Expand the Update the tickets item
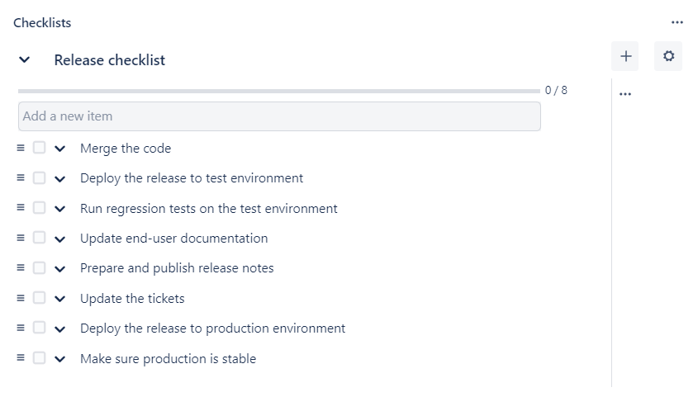Image resolution: width=698 pixels, height=397 pixels. 59,299
